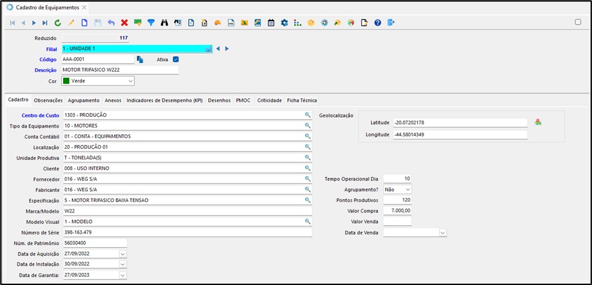Open map location icon beside Latitude
This screenshot has width=592, height=285.
pos(538,122)
